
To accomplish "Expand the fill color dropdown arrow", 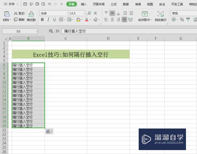I will pos(82,20).
